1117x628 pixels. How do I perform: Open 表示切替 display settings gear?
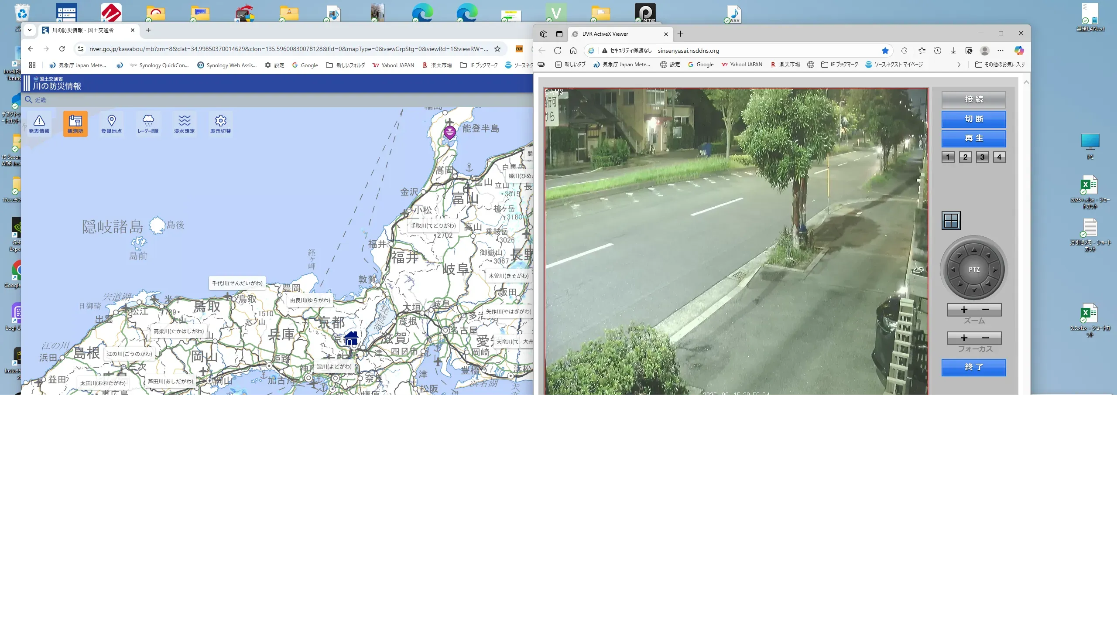click(220, 124)
